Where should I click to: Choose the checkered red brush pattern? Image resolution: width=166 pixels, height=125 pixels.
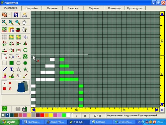(x=10, y=89)
